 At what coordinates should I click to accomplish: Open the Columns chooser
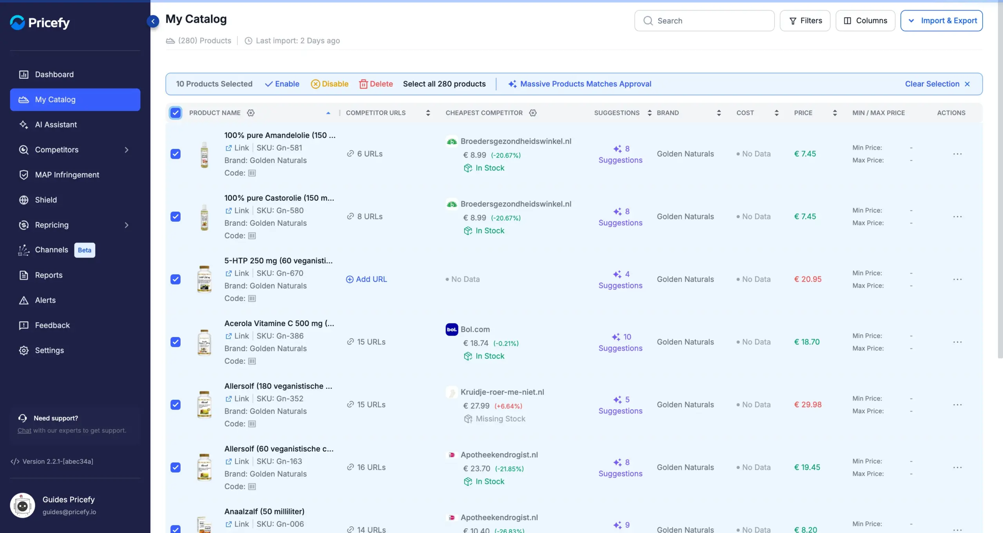(x=865, y=21)
